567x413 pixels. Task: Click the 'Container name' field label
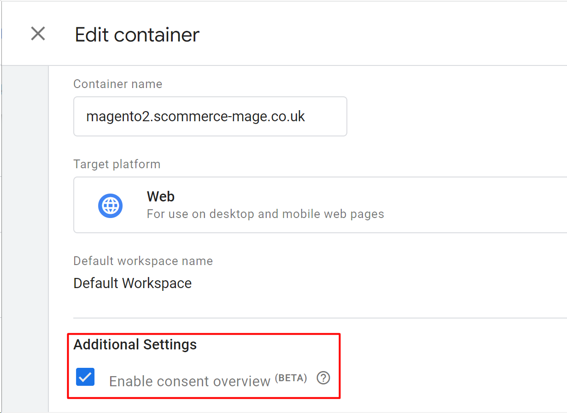pos(117,84)
